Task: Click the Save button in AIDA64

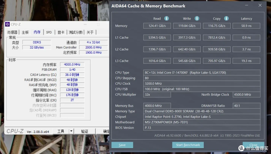Action: click(122, 145)
